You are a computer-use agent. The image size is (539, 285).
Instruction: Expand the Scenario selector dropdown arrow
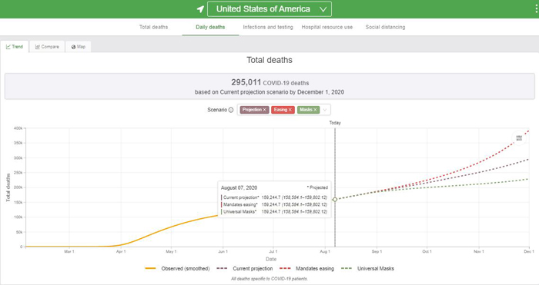pyautogui.click(x=325, y=110)
